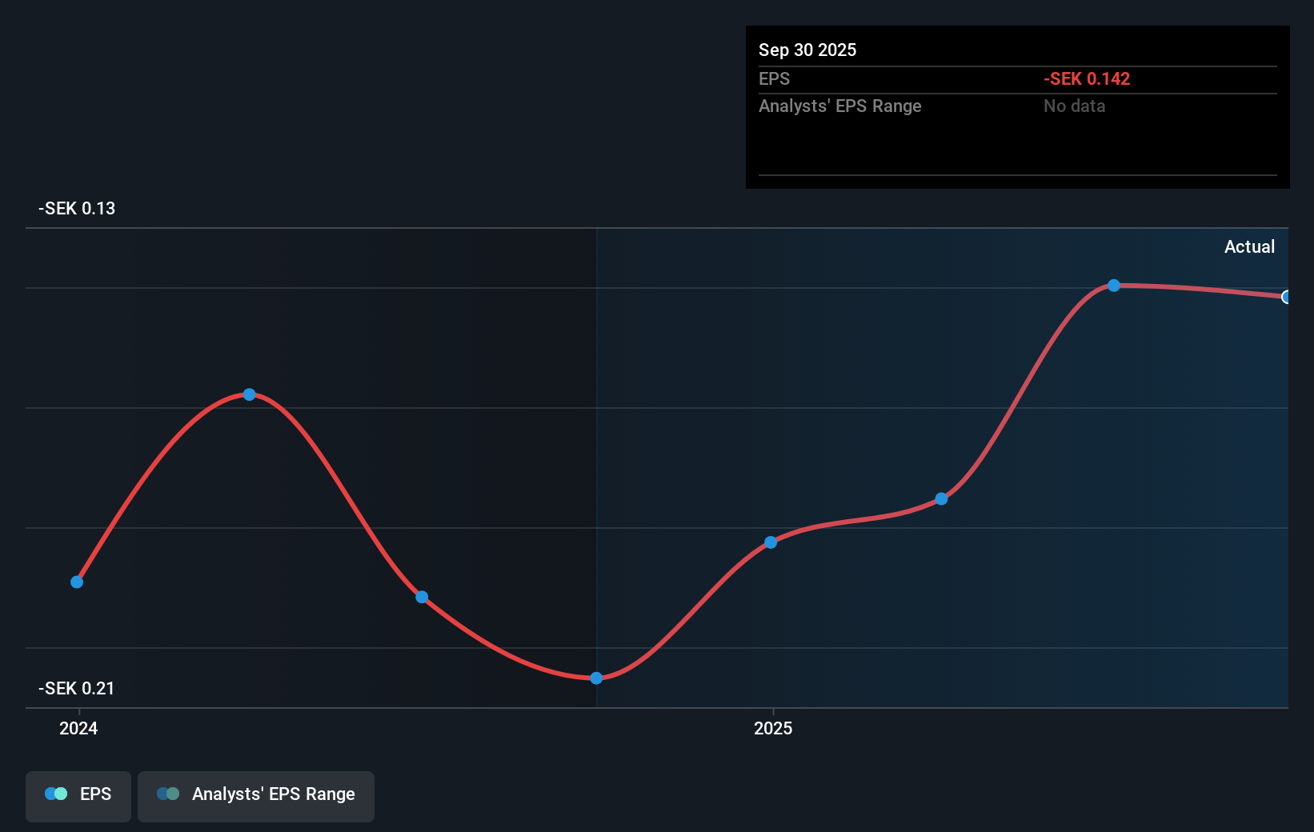Select the 2024 axis label
The image size is (1314, 832).
click(78, 728)
